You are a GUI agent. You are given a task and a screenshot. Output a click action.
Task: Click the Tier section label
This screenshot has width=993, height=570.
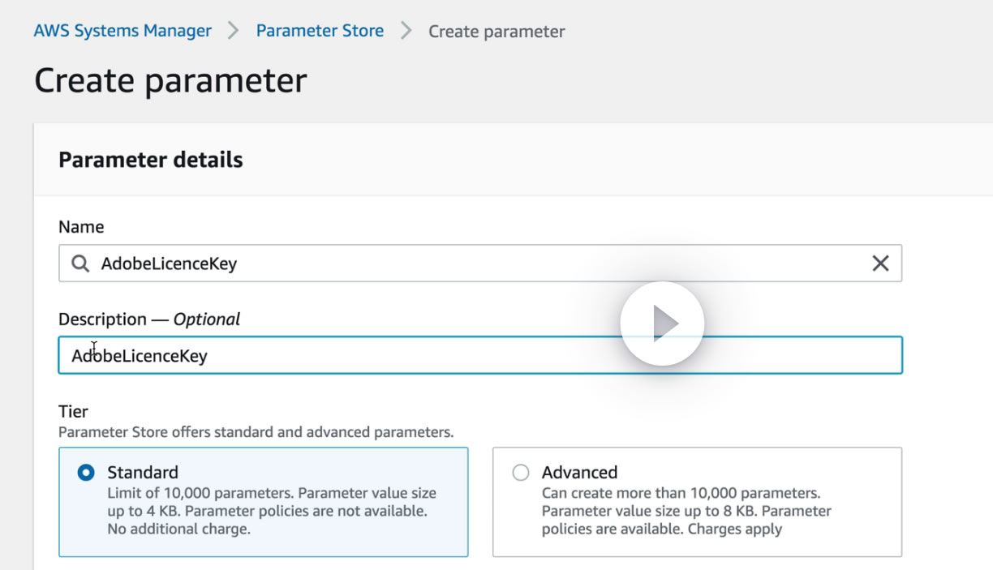click(x=74, y=411)
